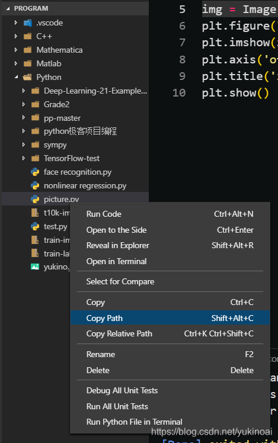The height and width of the screenshot is (443, 278).
Task: Click the Python icon of face recognition.py
Action: coord(35,172)
